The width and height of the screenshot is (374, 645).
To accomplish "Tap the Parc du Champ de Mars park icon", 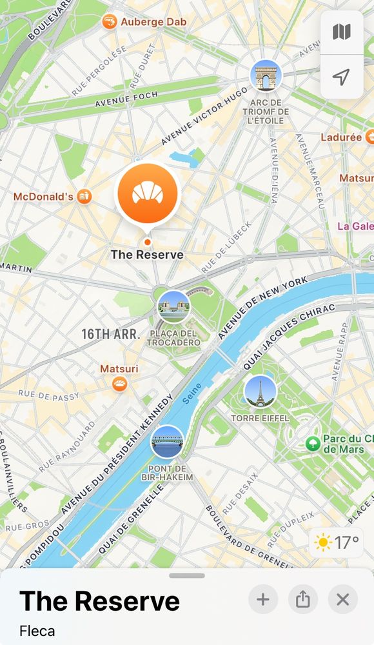I will [313, 444].
